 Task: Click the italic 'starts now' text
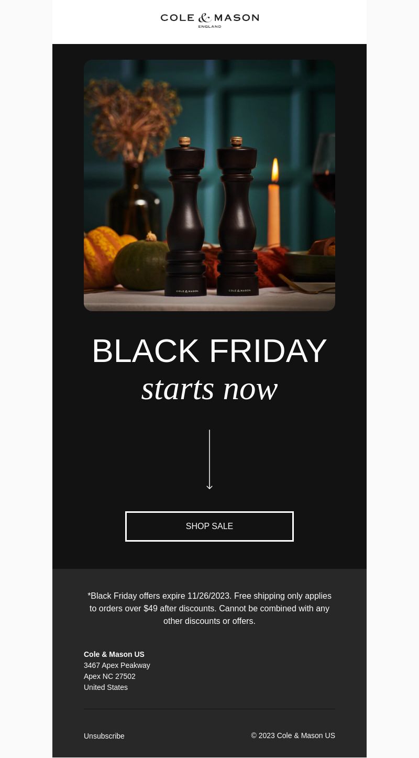[x=210, y=389]
